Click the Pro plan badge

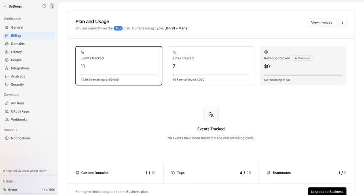click(x=118, y=28)
